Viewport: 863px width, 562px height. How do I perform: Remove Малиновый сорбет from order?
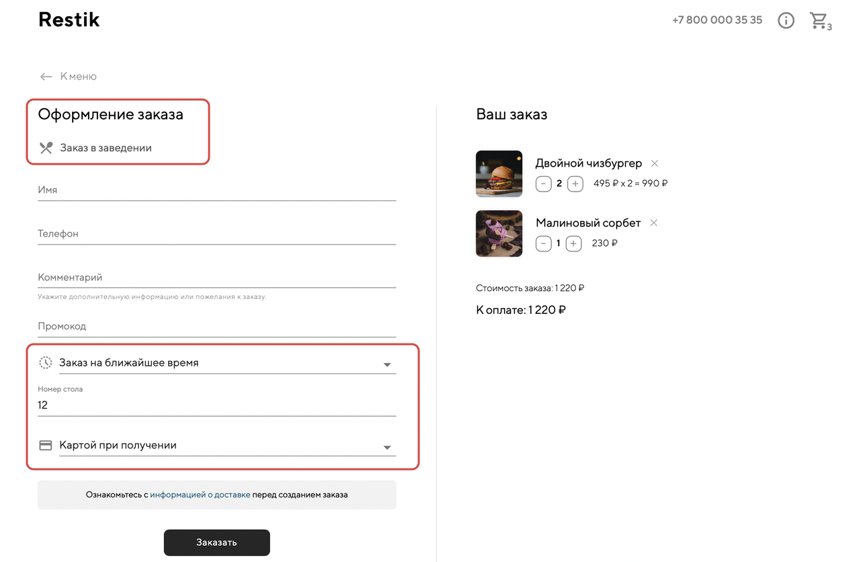point(654,223)
